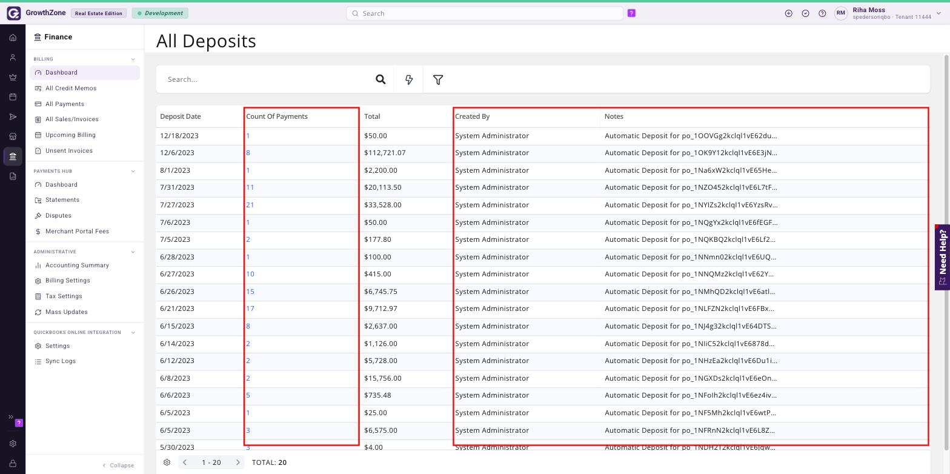Screen dimensions: 950x474
Task: Collapse the QUICKBOOKS ONLINE INTEGRATION section
Action: tap(133, 332)
